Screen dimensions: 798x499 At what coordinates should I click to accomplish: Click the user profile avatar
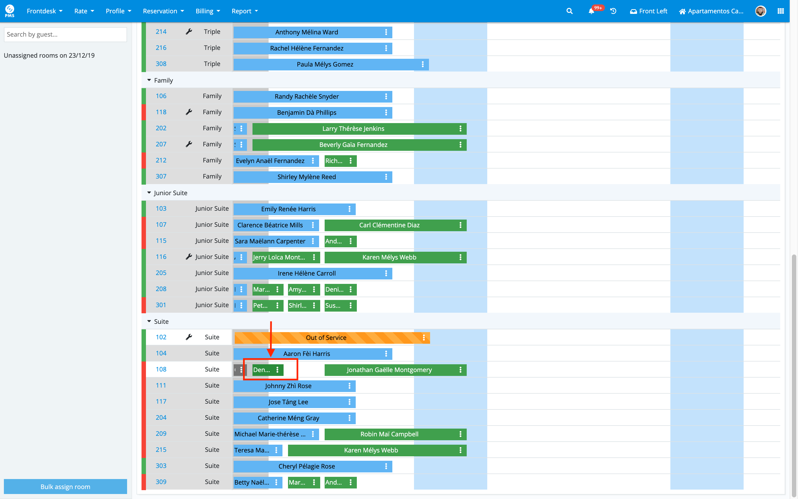point(760,11)
